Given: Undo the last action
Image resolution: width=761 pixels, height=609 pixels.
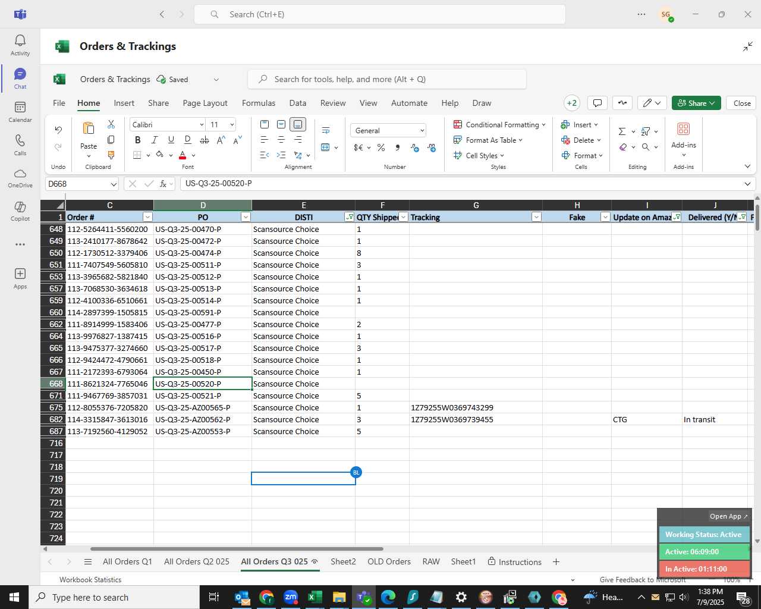Looking at the screenshot, I should (x=58, y=130).
